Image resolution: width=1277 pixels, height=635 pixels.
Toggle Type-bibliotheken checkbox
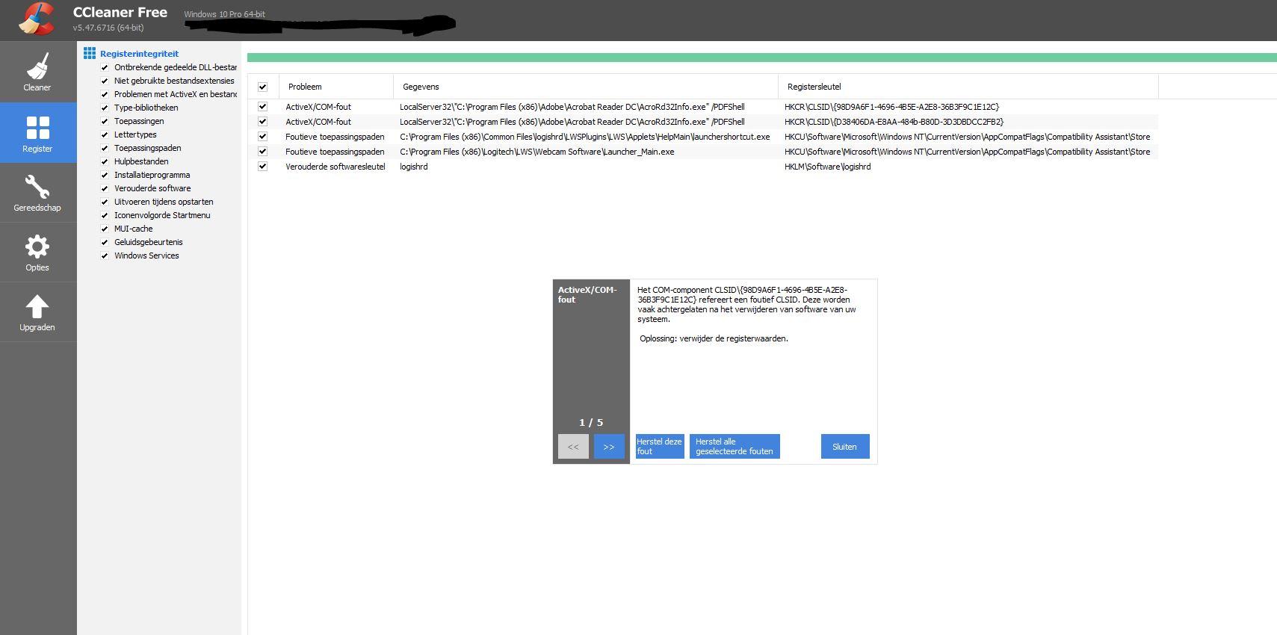point(105,108)
